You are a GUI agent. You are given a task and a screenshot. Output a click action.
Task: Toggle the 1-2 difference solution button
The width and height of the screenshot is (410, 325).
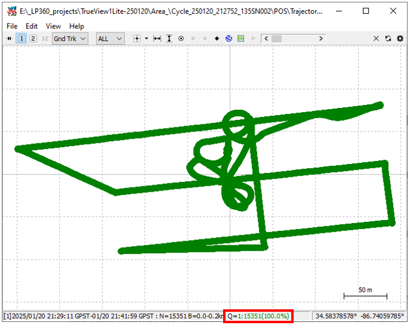(x=45, y=39)
